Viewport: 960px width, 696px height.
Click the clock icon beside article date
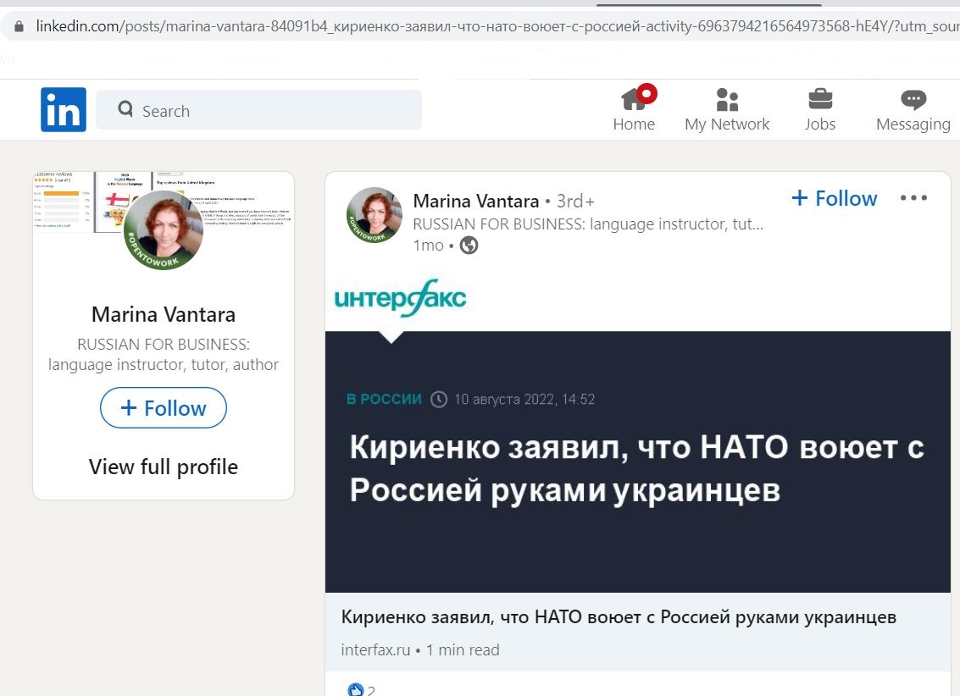point(438,400)
